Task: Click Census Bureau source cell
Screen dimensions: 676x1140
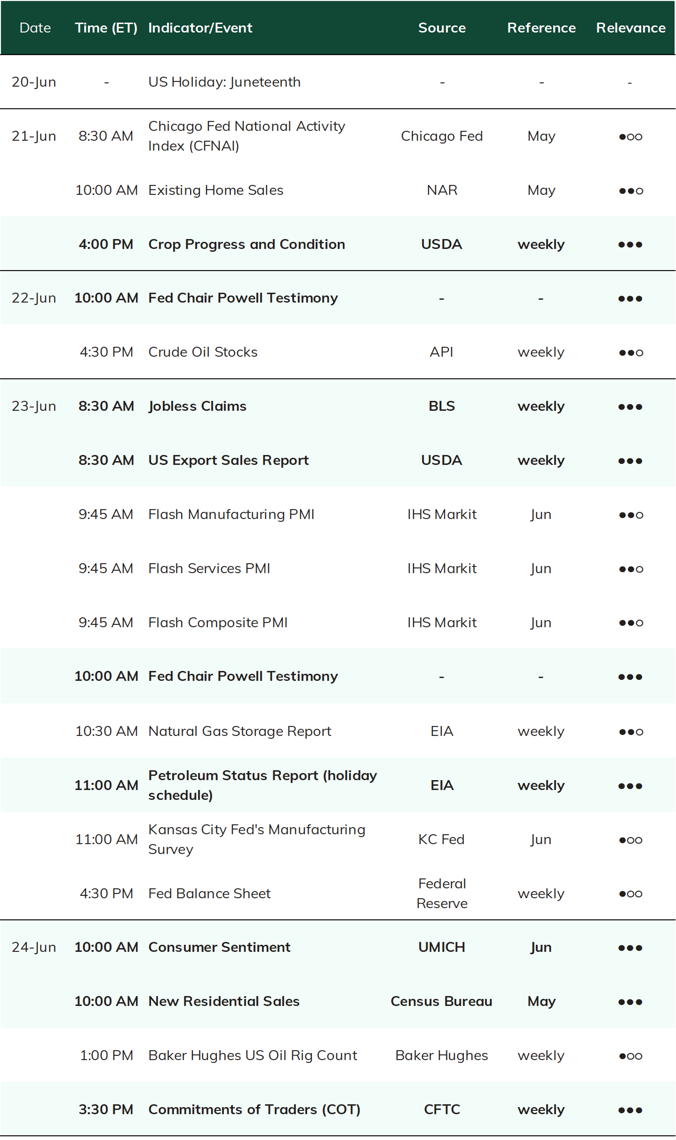Action: [441, 1001]
